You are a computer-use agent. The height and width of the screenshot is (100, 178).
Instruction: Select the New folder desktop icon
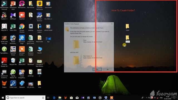tap(39, 39)
